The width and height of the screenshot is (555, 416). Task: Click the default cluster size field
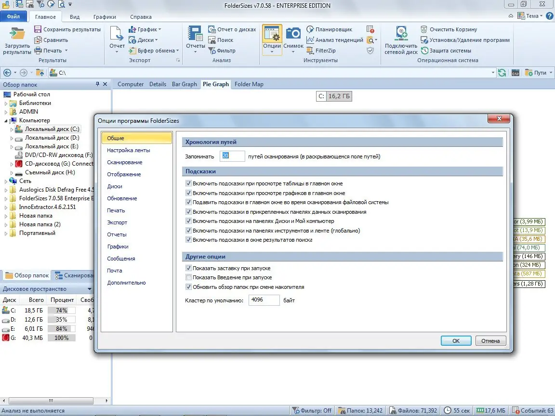[x=264, y=300]
